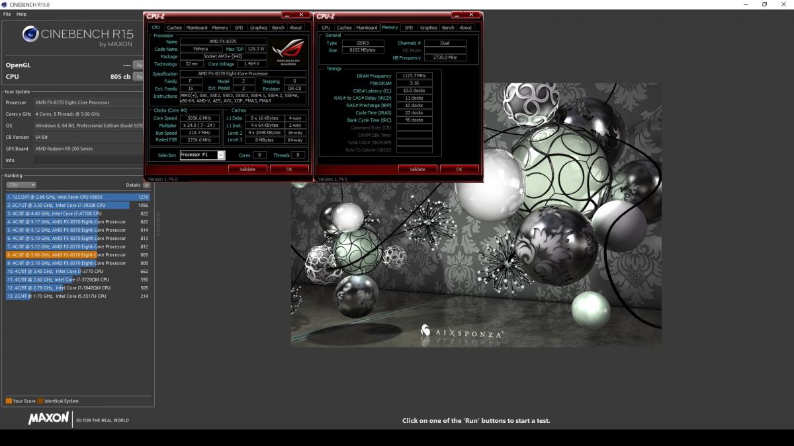Open About tab in right CPU-Z window

point(466,28)
